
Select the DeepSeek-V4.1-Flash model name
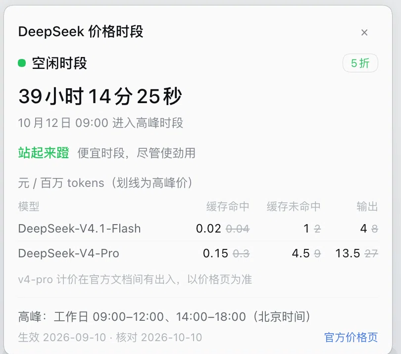[80, 229]
